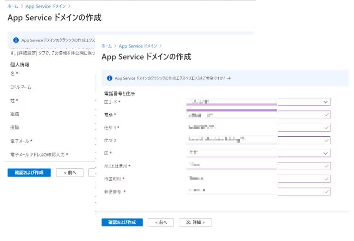This screenshot has height=241, width=354.
Task: Click the 電子メール アドレスの確認入力 label
Action: [x=37, y=155]
